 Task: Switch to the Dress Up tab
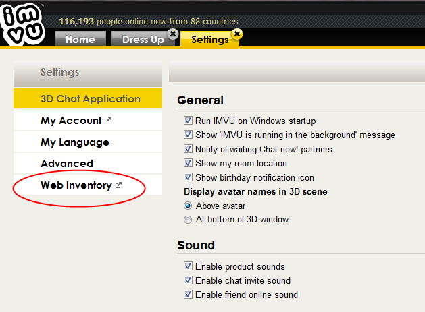click(x=143, y=39)
